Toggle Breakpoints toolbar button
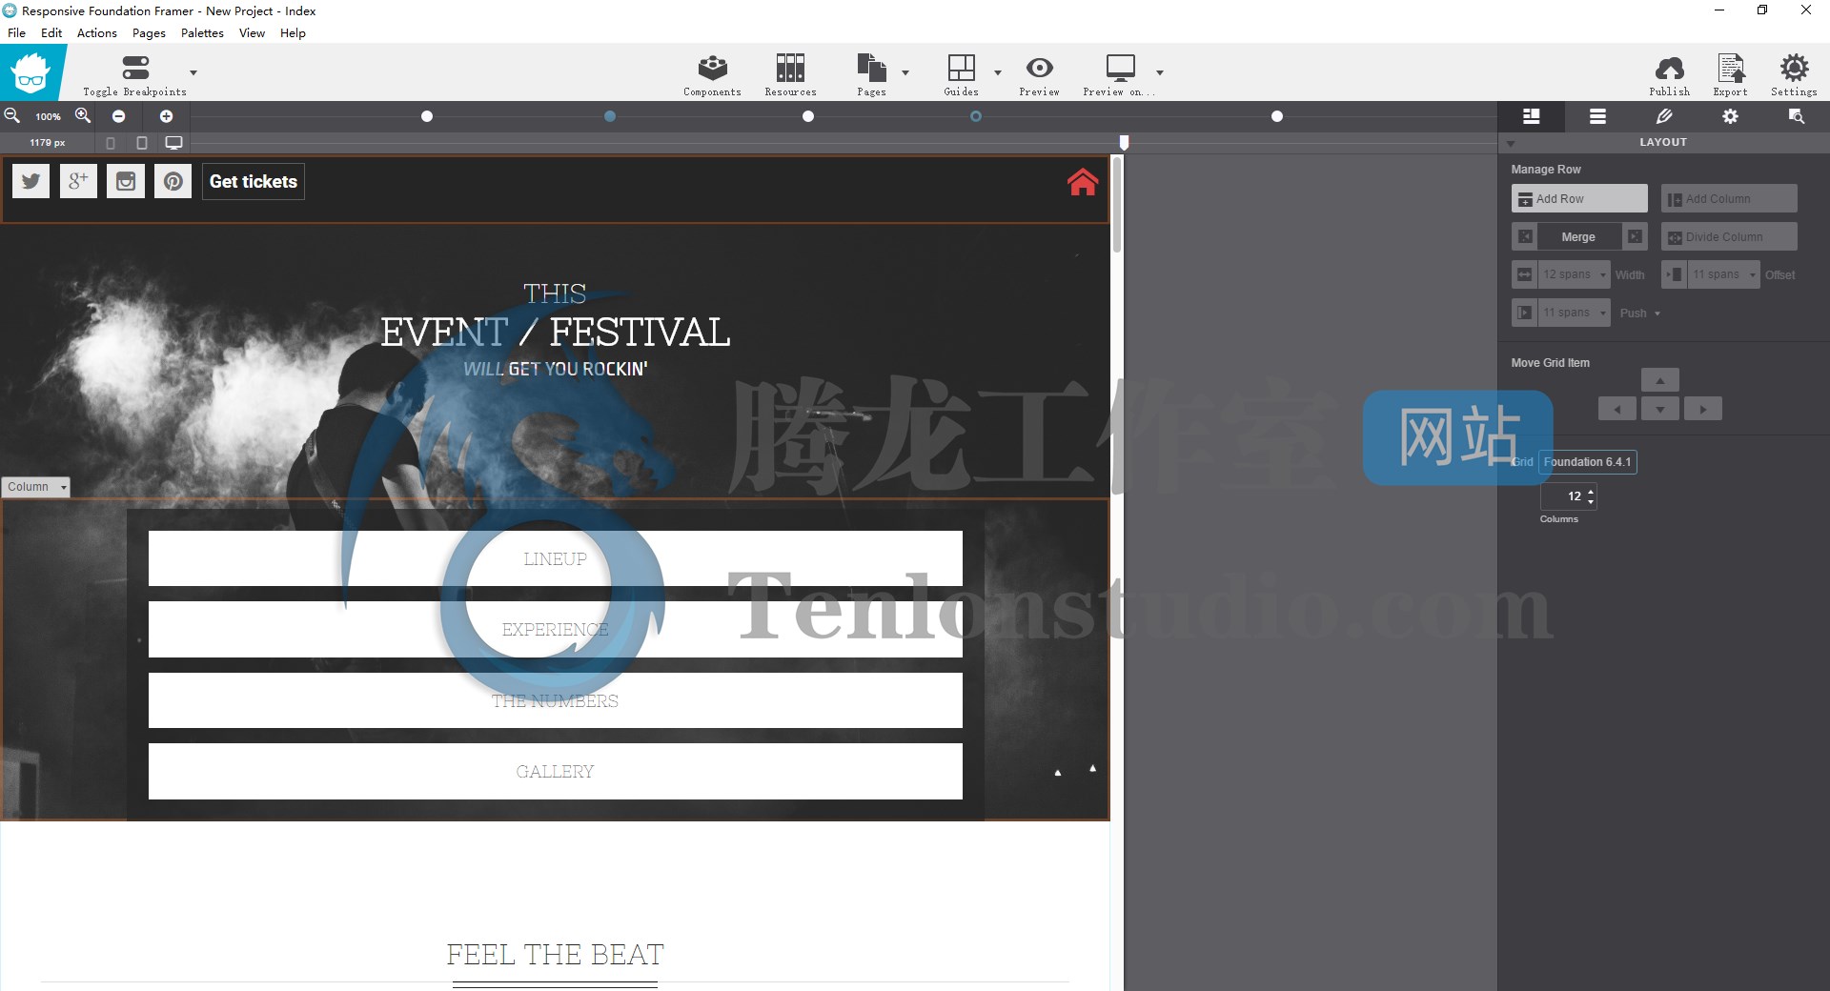The height and width of the screenshot is (991, 1830). click(134, 74)
